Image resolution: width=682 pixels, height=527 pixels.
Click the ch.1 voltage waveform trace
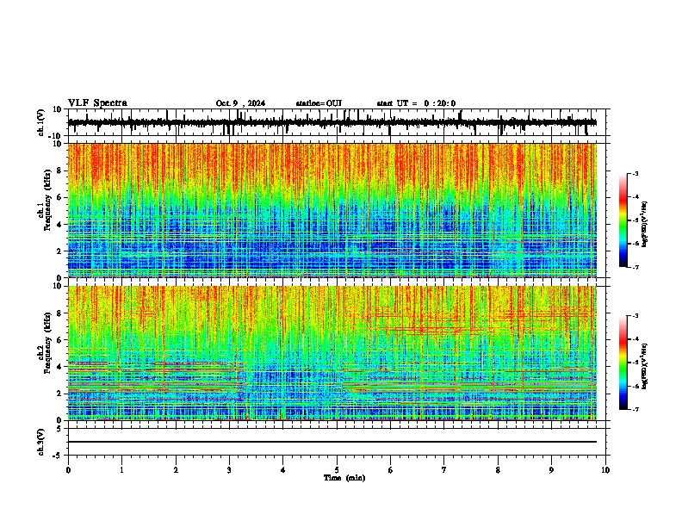tap(332, 122)
